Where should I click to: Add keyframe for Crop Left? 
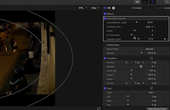[x=165, y=96]
